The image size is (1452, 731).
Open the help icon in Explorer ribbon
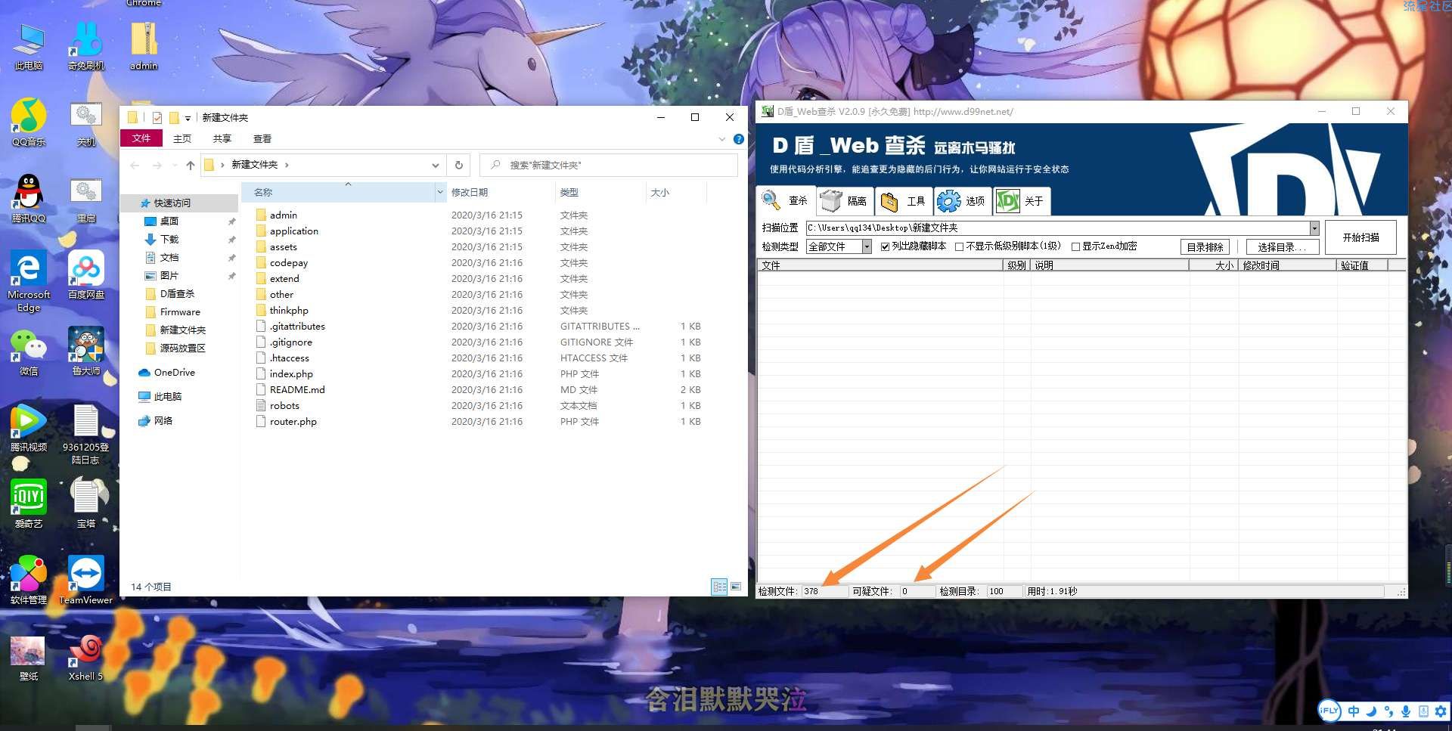pyautogui.click(x=739, y=139)
